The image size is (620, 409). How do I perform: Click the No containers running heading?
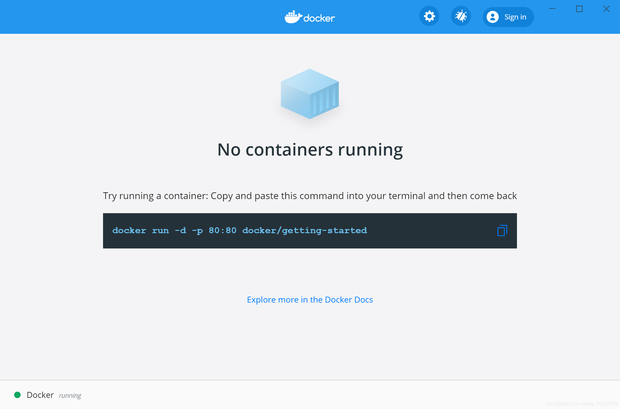(310, 150)
